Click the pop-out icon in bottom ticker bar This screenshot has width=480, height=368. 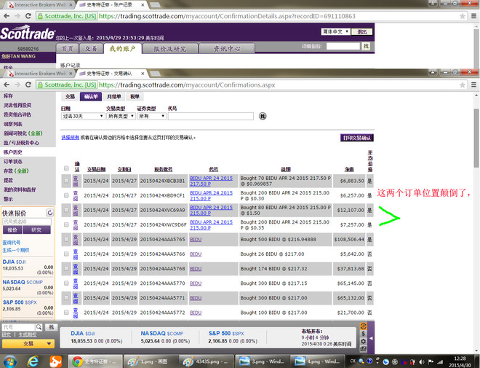pyautogui.click(x=363, y=348)
